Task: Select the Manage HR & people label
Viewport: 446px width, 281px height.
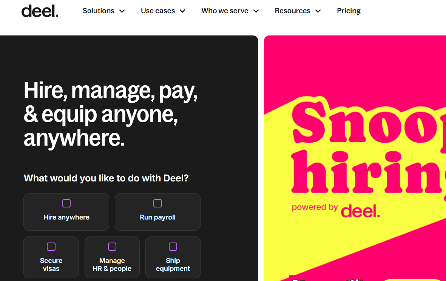Action: click(112, 264)
